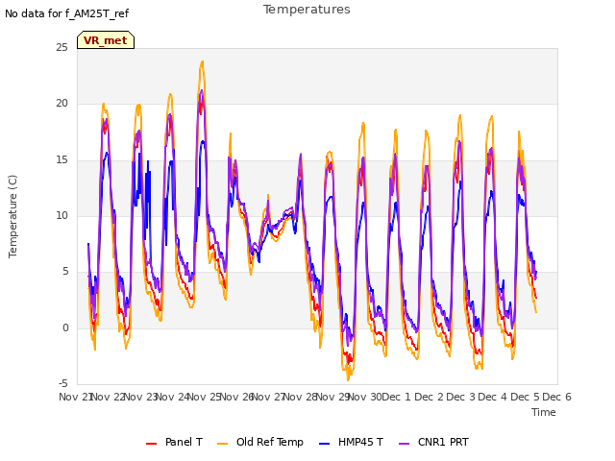Viewport: 615px width, 461px height.
Task: Click the purple CNR1 PRT legend swatch
Action: pos(404,444)
